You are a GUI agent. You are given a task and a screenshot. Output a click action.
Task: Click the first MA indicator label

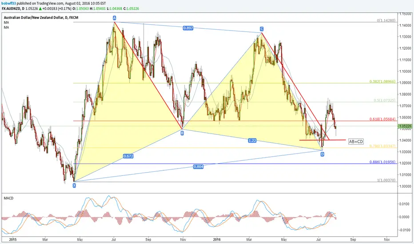[x=6, y=23]
